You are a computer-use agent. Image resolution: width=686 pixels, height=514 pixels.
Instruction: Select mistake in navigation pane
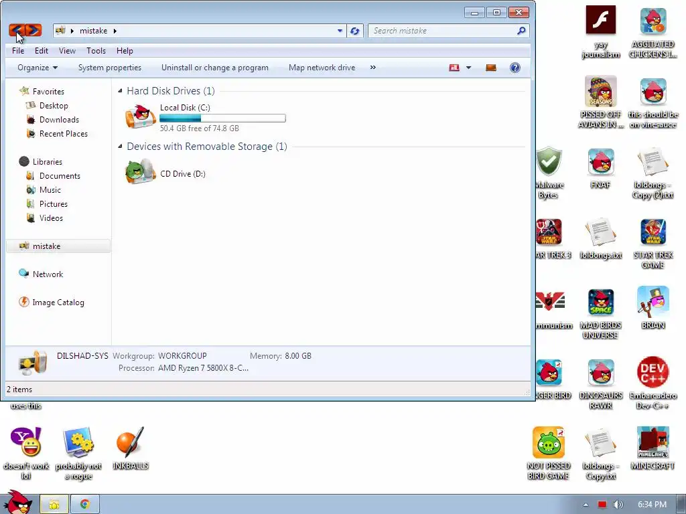58,246
